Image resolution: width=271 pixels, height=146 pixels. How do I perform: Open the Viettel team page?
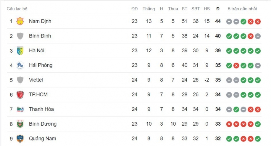(x=36, y=80)
